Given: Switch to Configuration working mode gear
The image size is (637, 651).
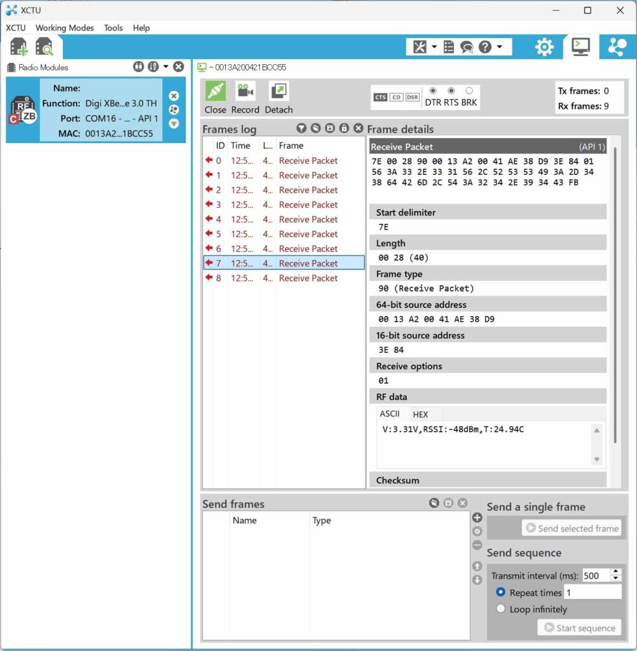Looking at the screenshot, I should [x=544, y=47].
